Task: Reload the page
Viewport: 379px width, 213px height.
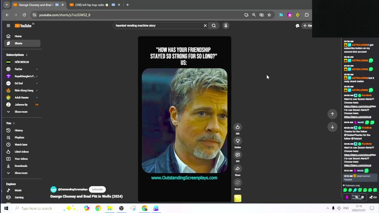Action: (24, 15)
